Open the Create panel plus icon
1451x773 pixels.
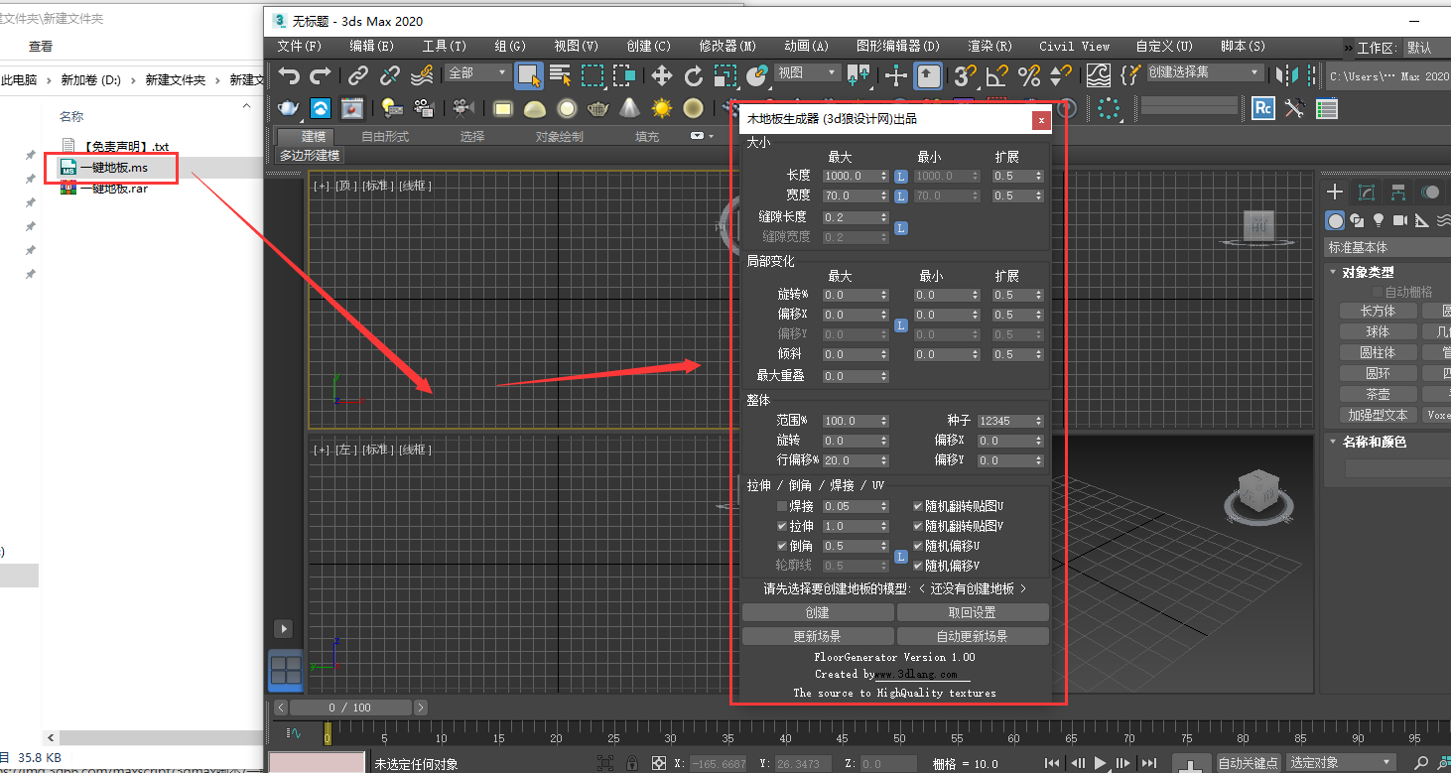pyautogui.click(x=1335, y=192)
